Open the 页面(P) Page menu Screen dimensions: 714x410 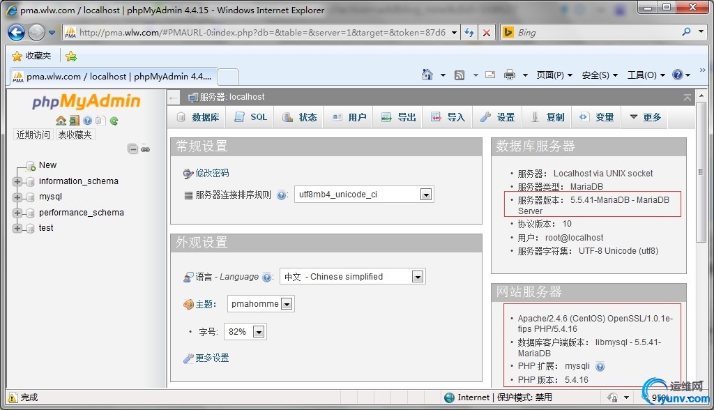[x=554, y=75]
